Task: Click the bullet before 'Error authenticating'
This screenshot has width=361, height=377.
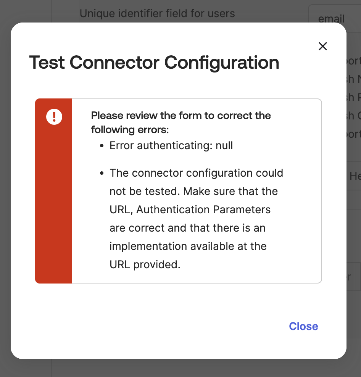Action: (102, 146)
